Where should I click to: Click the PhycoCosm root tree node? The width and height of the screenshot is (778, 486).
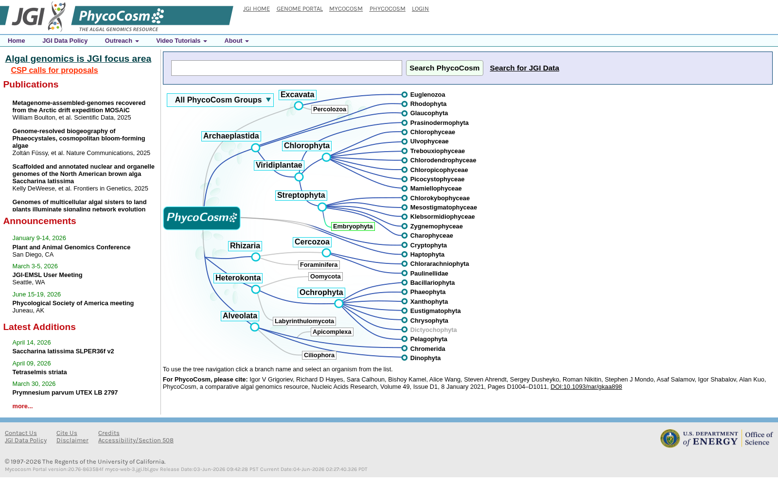(202, 218)
